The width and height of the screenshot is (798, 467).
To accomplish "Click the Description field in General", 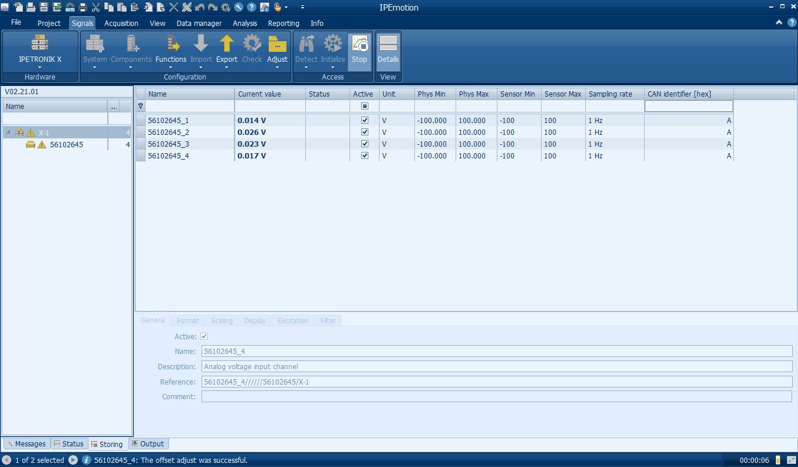I will 497,366.
